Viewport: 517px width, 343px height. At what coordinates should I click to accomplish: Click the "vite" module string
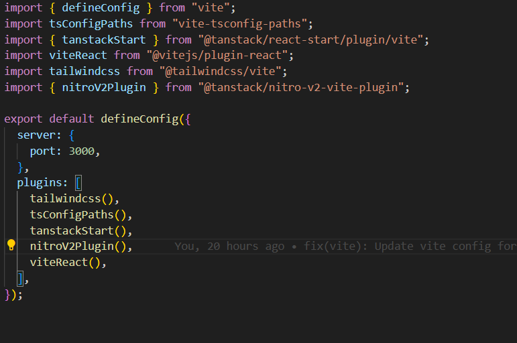[211, 8]
